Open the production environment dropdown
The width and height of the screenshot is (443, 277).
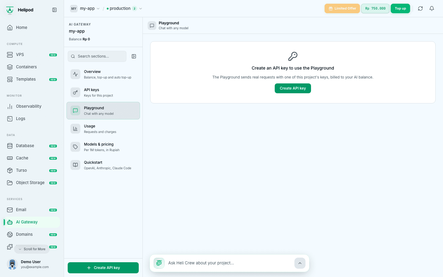124,9
